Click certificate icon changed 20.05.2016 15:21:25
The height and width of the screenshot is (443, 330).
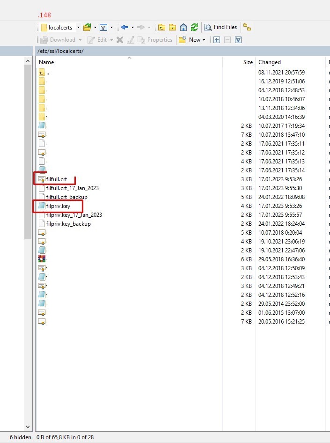(42, 322)
